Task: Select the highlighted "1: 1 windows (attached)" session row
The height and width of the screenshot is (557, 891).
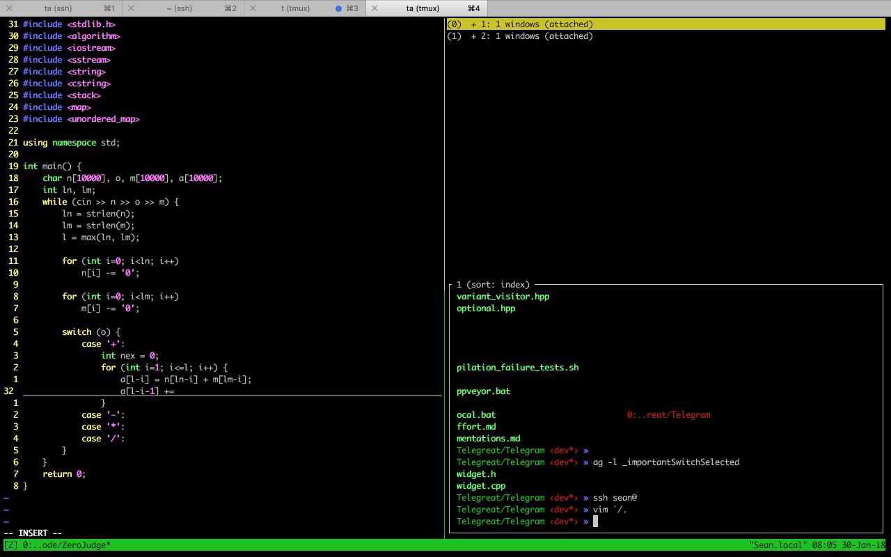Action: click(x=665, y=24)
